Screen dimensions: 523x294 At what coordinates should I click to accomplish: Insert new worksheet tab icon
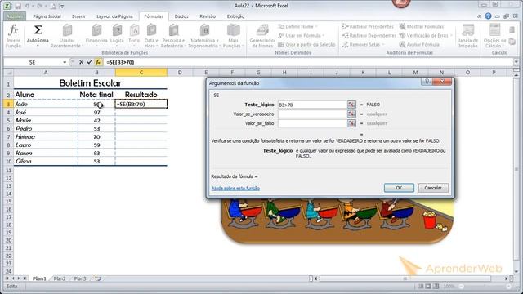98,278
